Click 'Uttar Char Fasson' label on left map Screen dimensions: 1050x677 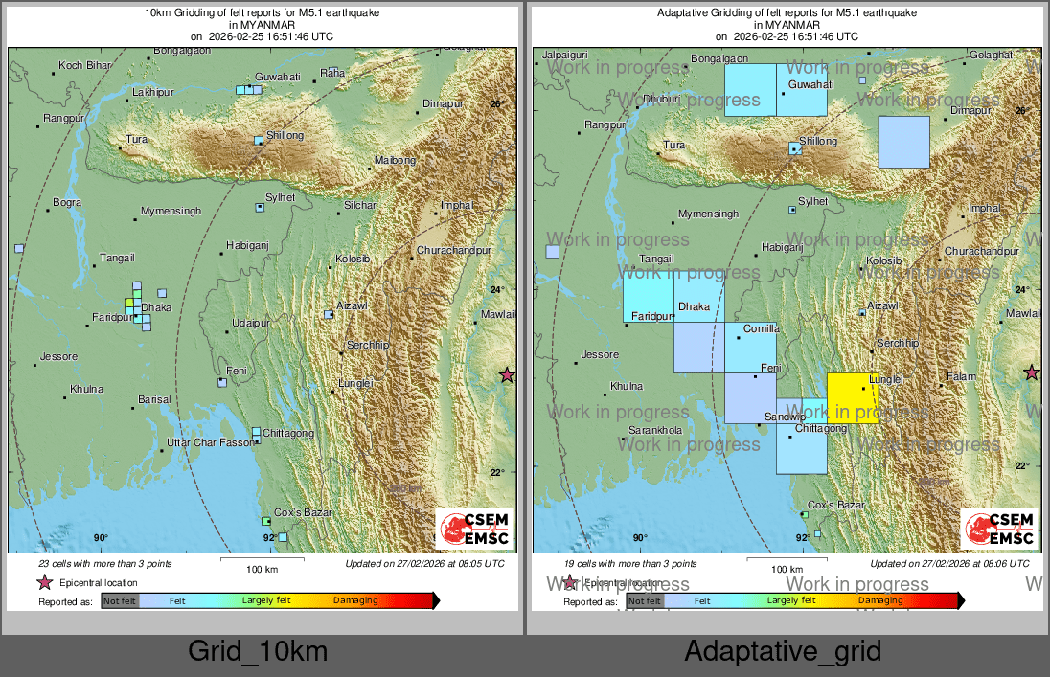tap(211, 442)
